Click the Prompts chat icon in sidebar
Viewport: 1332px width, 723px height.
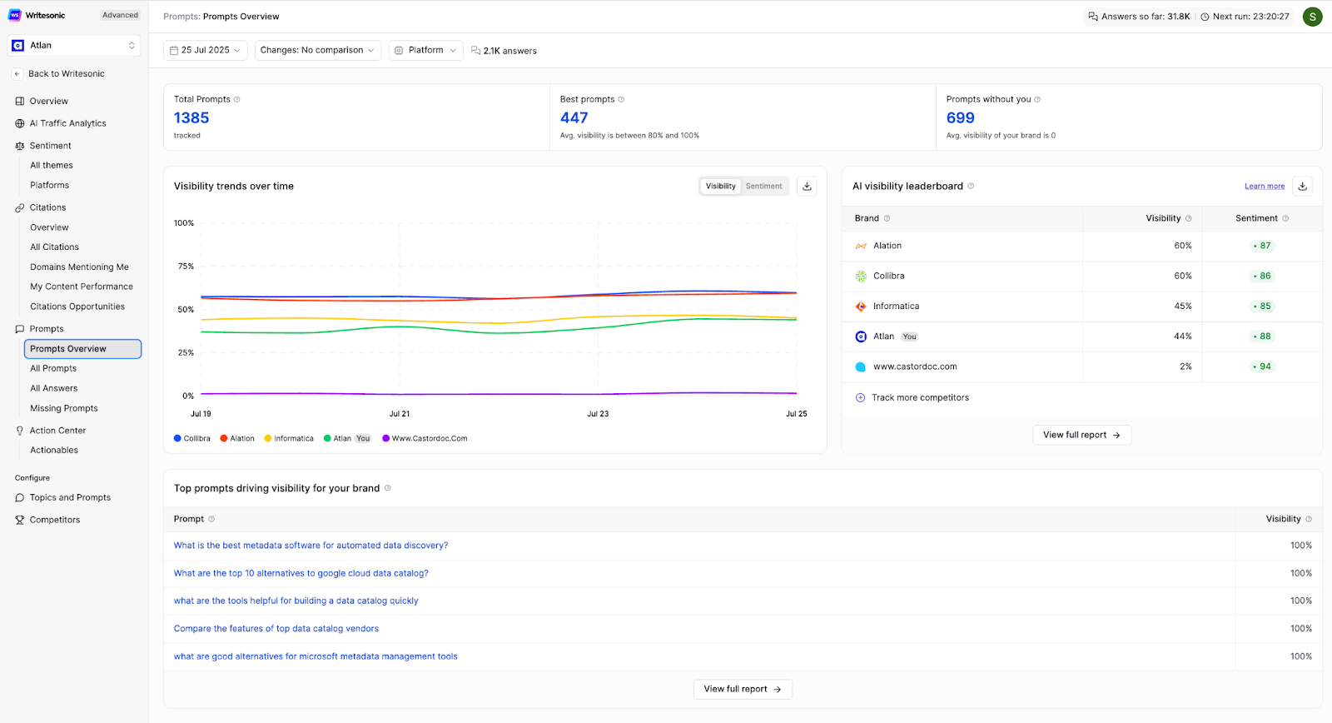tap(20, 329)
